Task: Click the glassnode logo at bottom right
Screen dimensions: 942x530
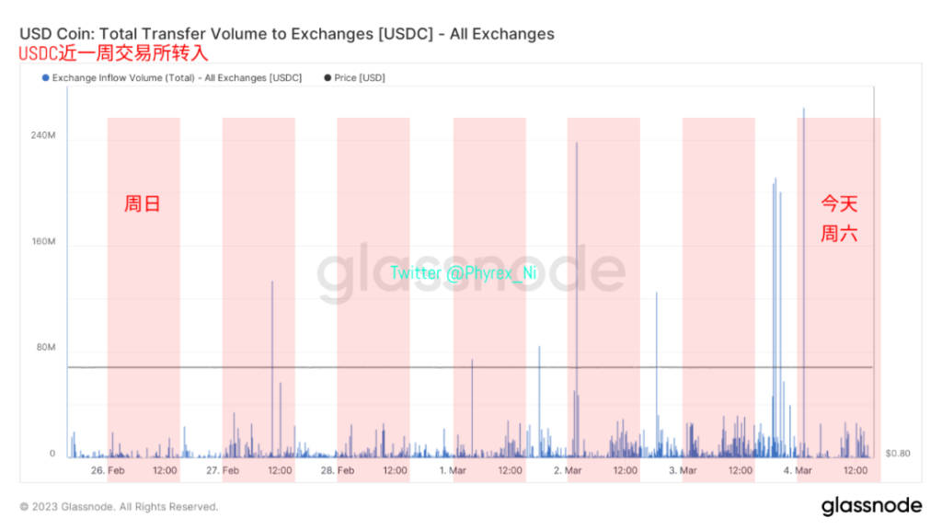Action: 870,506
